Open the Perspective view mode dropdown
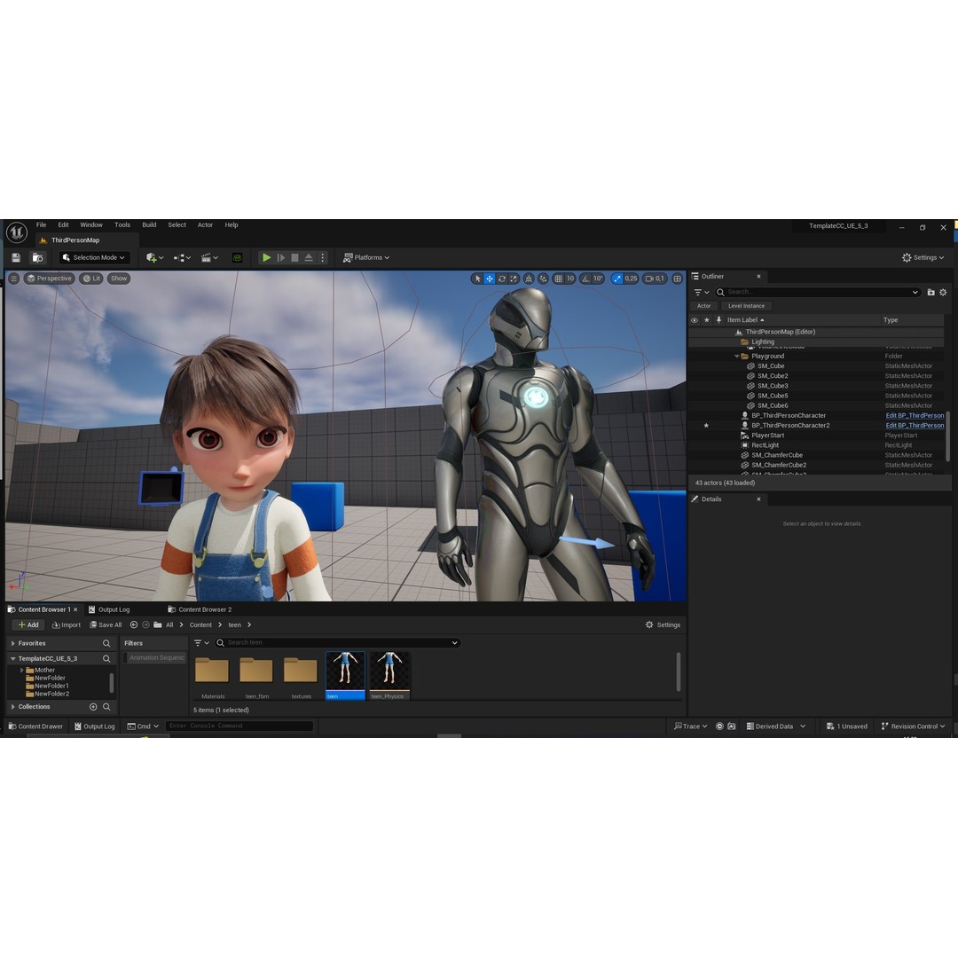958x958 pixels. (50, 279)
